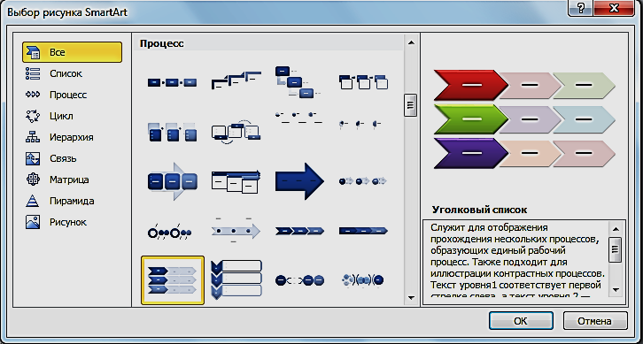Pick the three boxes over wide arrow layout
Viewport: 643px width, 344px height.
tap(172, 181)
